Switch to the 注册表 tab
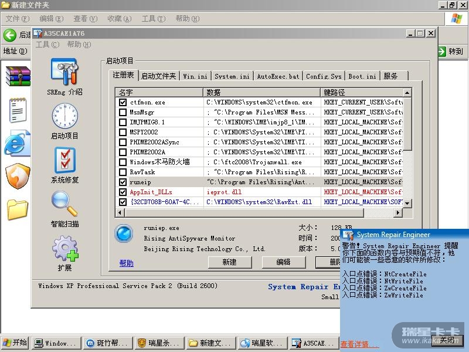 click(x=123, y=75)
